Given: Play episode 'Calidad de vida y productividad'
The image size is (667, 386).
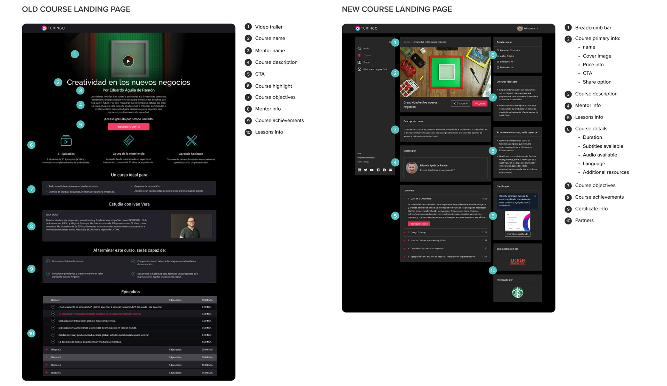Looking at the screenshot, I should (x=53, y=335).
